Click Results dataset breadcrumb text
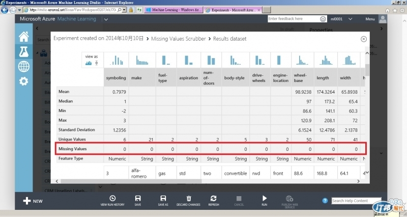407x217 pixels. pos(230,39)
